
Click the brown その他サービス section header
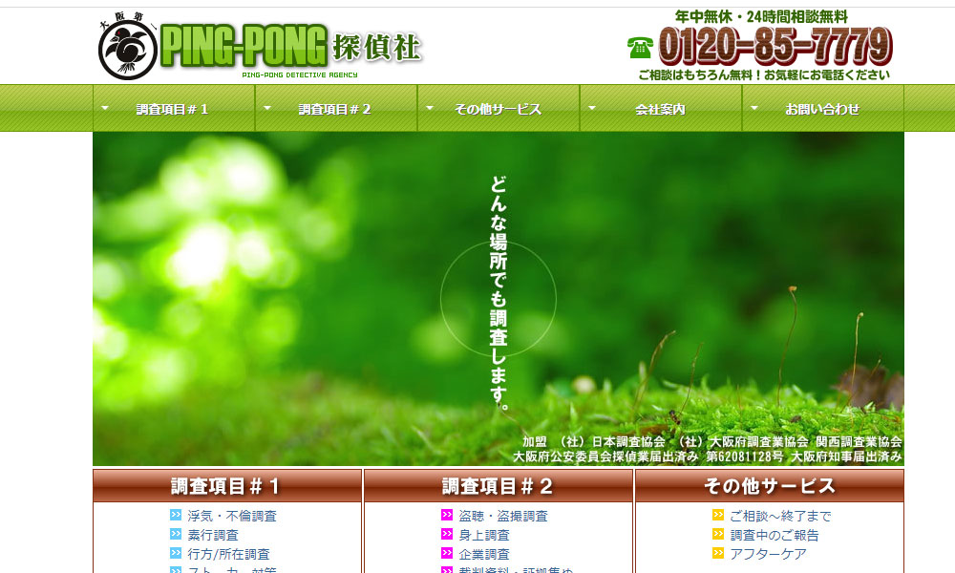[769, 486]
